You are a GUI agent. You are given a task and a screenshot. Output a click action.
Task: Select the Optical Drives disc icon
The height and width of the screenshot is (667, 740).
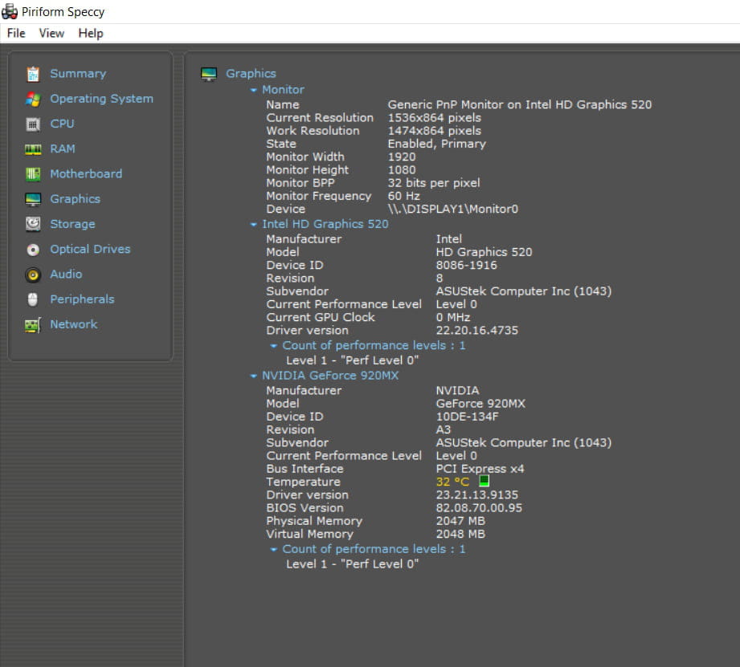point(33,250)
